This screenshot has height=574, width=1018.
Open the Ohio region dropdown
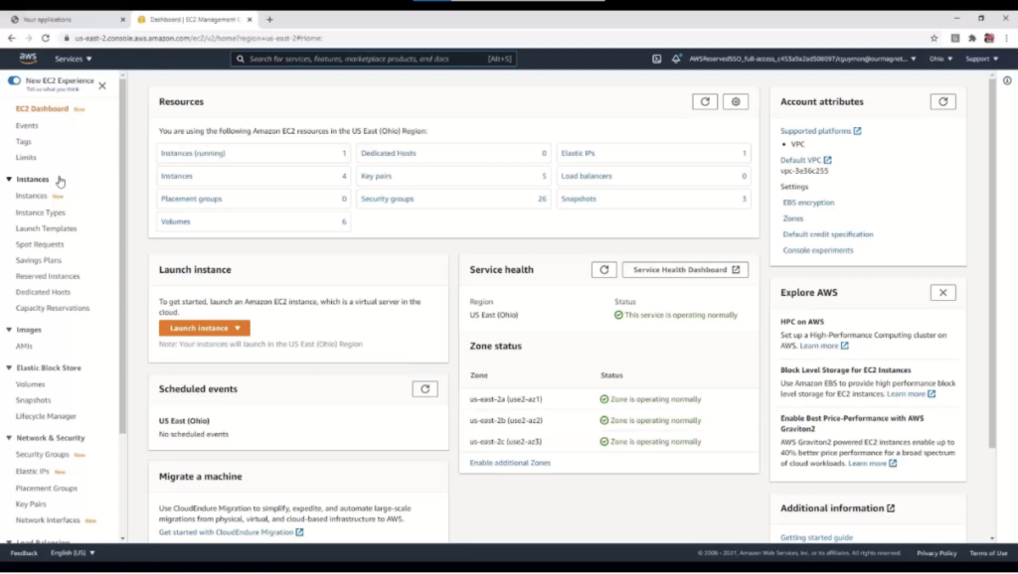click(940, 59)
